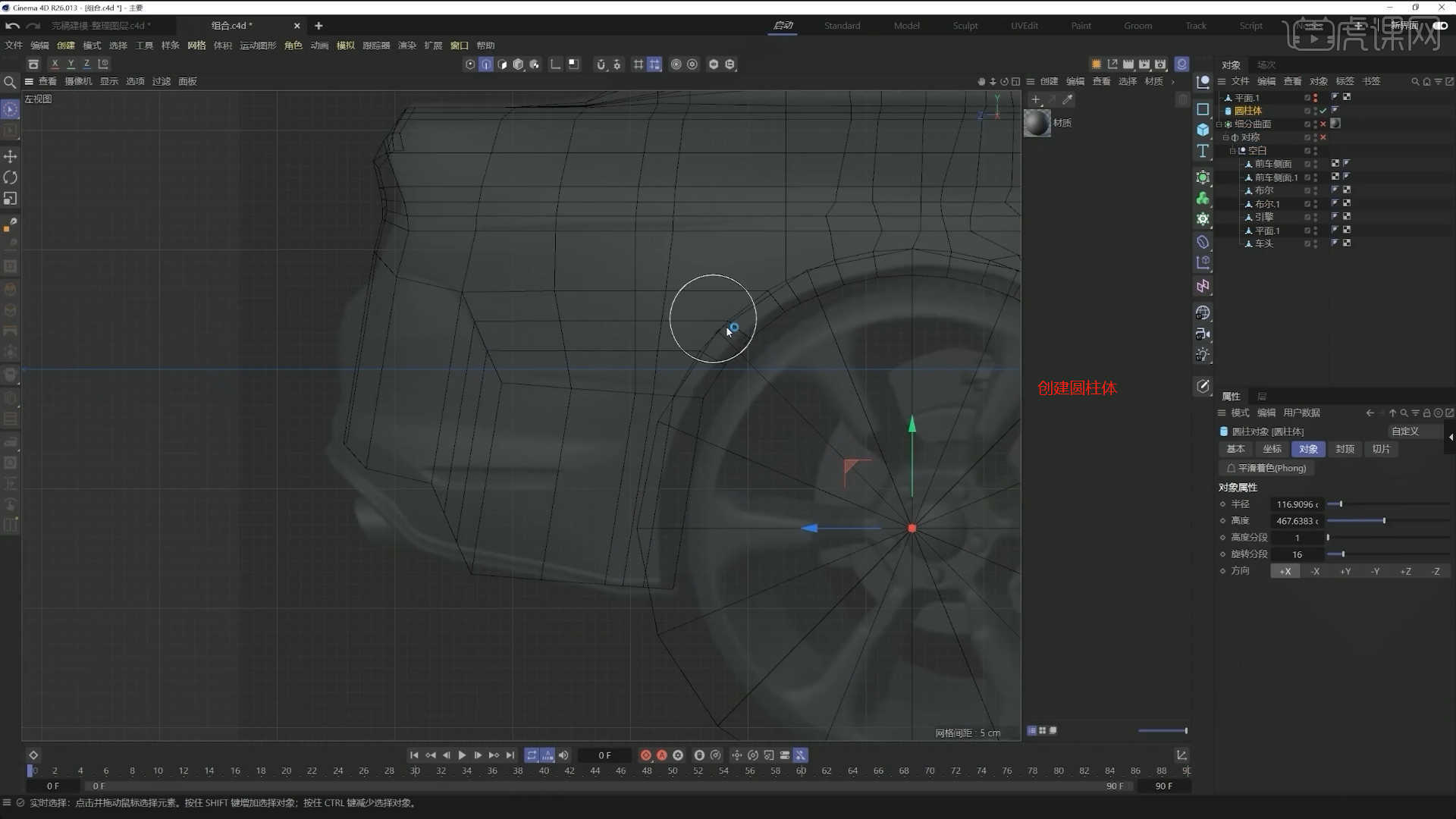Set cylinder direction to +X
Image resolution: width=1456 pixels, height=819 pixels.
pyautogui.click(x=1285, y=572)
